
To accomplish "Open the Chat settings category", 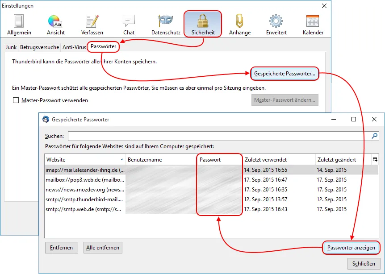I will click(129, 25).
